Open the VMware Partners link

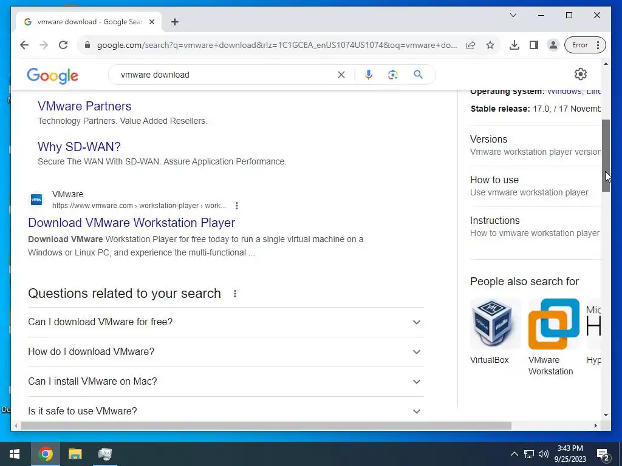tap(84, 106)
